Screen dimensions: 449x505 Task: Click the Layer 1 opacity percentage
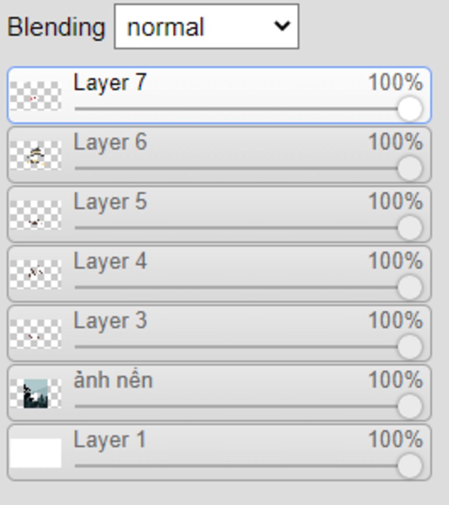[395, 439]
